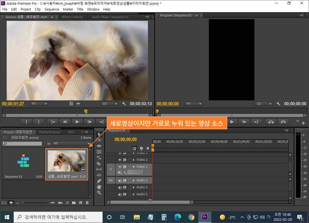Mute Audio 2 track speaker
Viewport: 309px width, 223px height.
click(120, 187)
